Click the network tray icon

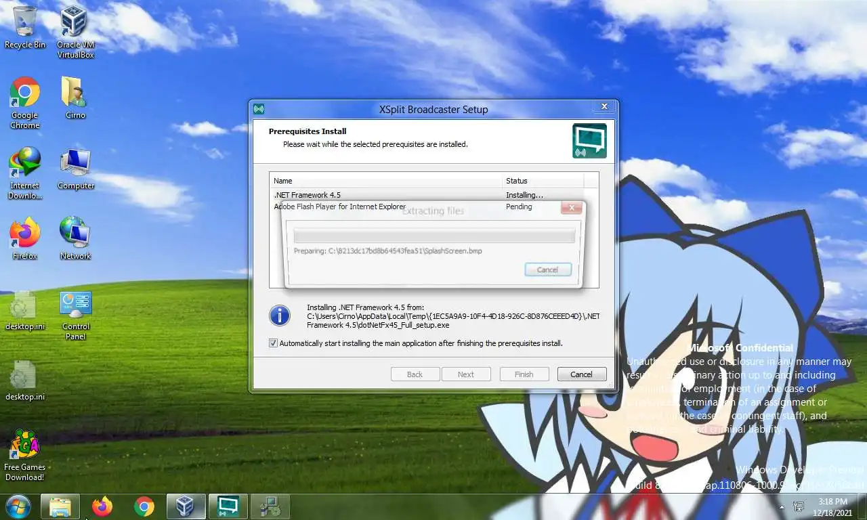click(x=799, y=506)
